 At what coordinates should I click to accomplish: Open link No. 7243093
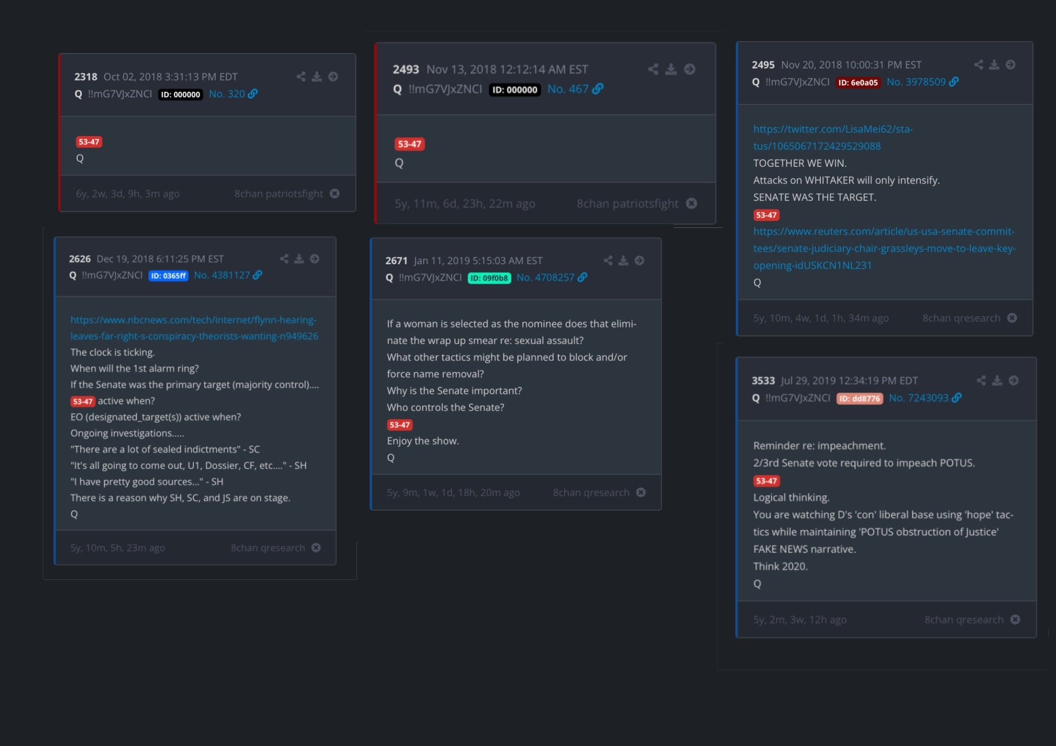[925, 398]
